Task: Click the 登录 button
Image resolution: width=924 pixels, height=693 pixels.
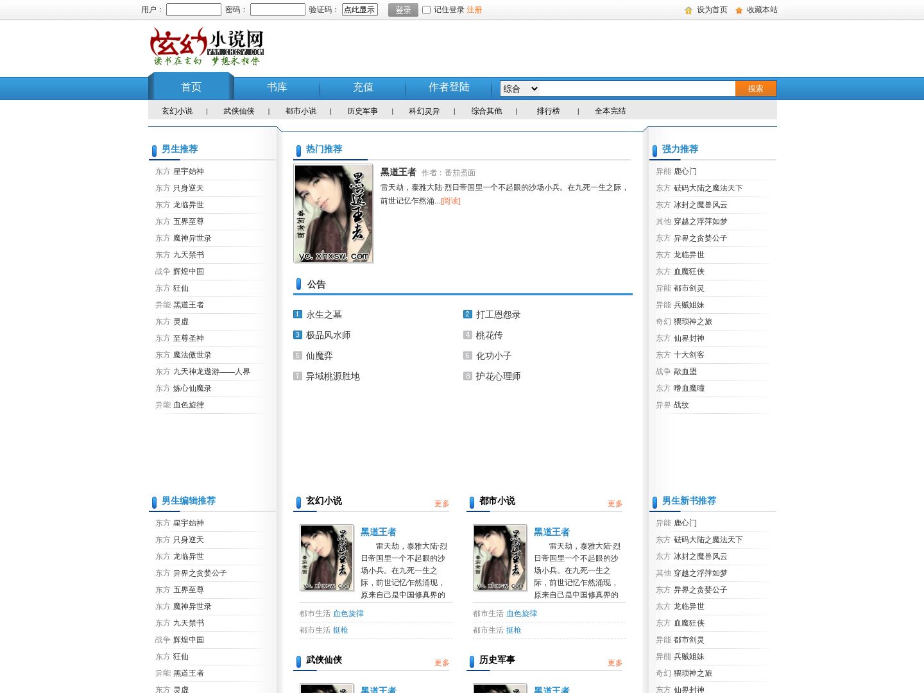Action: (x=403, y=10)
